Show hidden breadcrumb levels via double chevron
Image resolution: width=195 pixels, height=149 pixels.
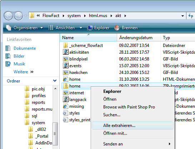(38, 16)
